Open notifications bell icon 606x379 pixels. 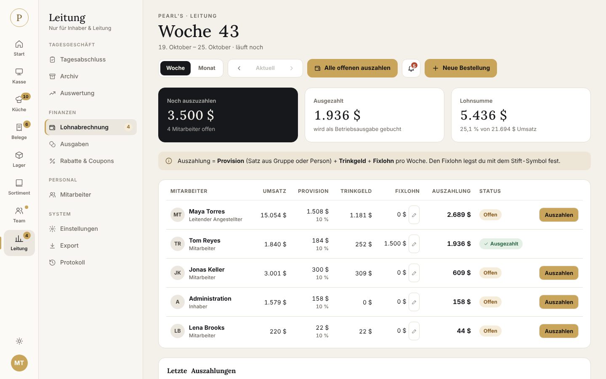(411, 68)
